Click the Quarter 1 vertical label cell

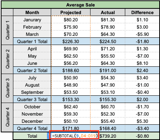pos(7,31)
